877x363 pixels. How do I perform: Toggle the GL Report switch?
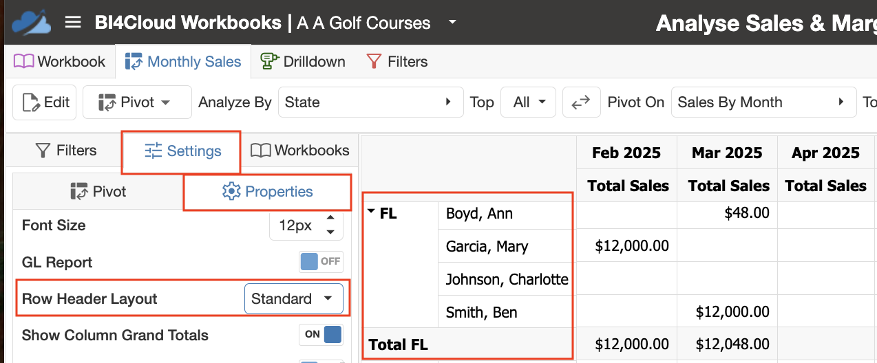point(321,262)
